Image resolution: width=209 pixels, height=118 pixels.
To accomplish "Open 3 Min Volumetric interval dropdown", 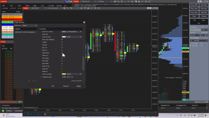I will pyautogui.click(x=55, y=8).
